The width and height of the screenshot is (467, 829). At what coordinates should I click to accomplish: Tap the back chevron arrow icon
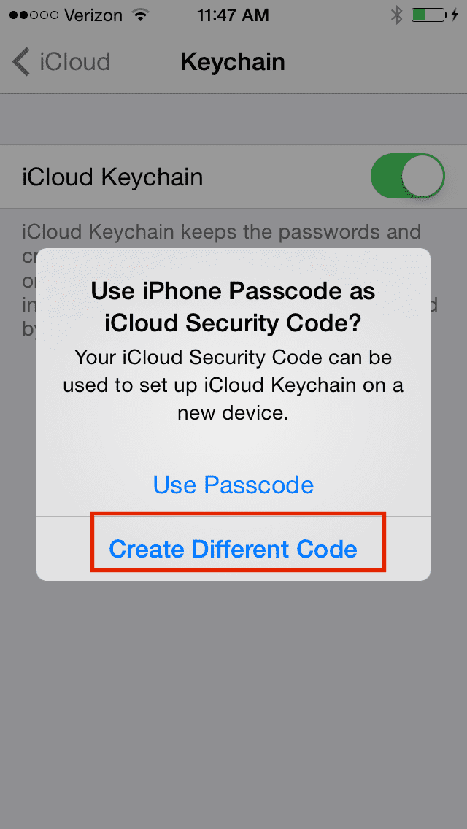click(21, 62)
